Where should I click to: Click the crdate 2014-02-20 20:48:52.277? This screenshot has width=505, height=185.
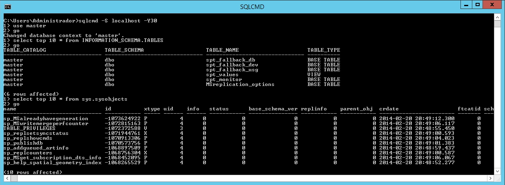coord(417,163)
